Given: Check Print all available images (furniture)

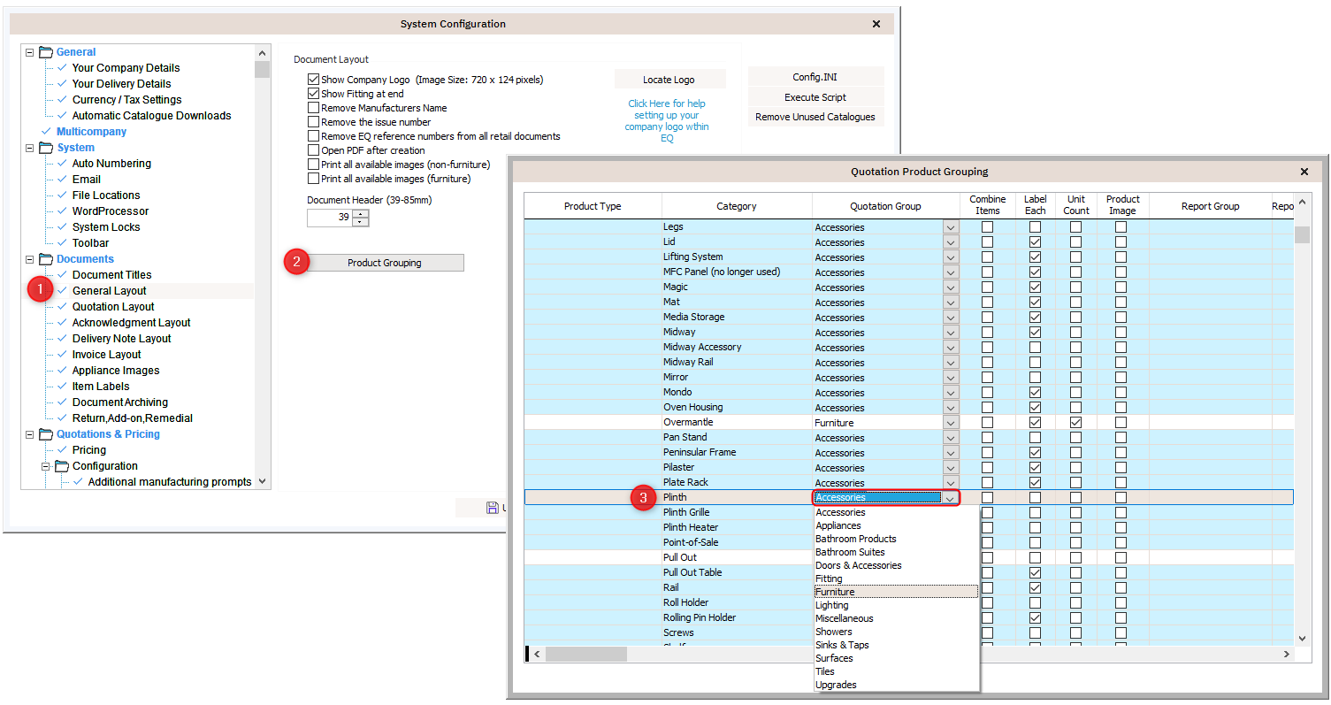Looking at the screenshot, I should coord(313,179).
